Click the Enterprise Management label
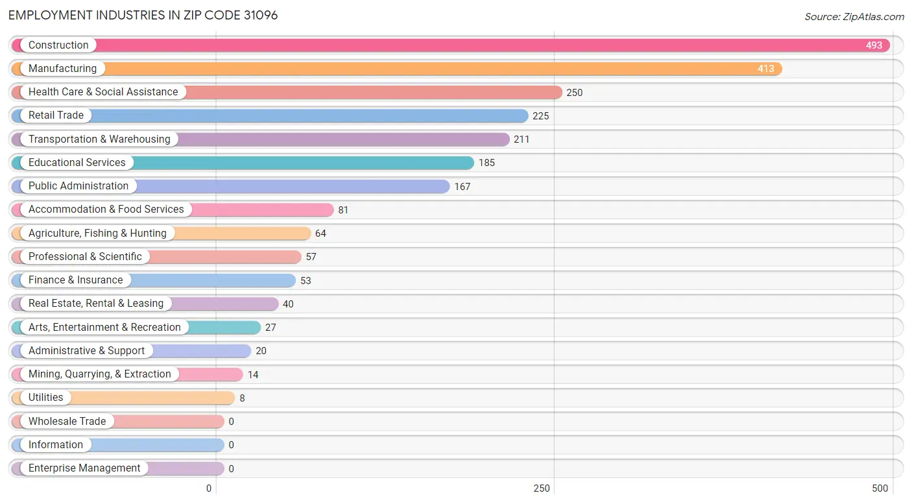 coord(84,468)
